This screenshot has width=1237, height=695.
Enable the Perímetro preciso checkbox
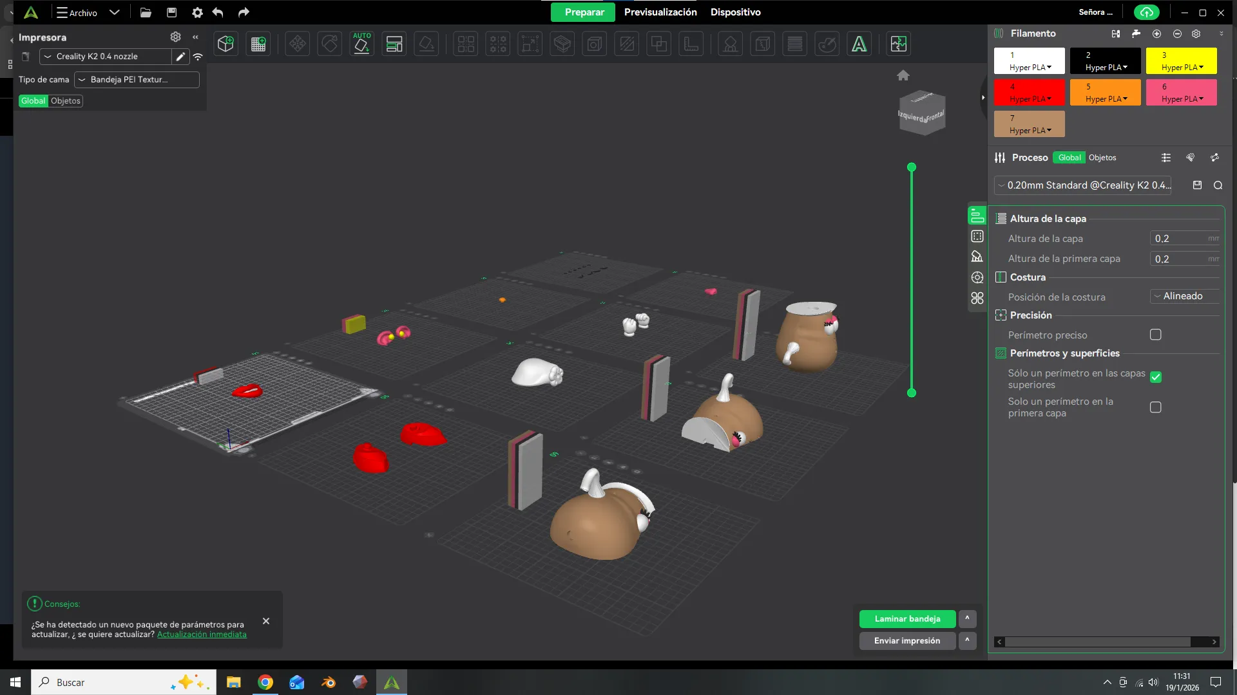click(x=1155, y=335)
